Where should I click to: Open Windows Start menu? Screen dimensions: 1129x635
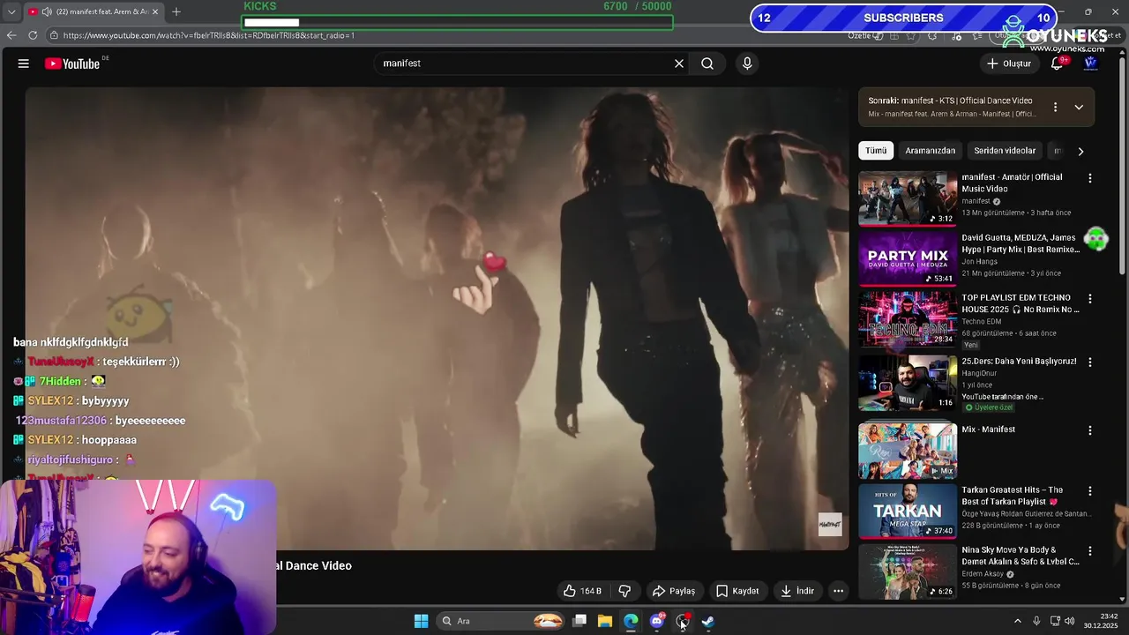(x=421, y=621)
